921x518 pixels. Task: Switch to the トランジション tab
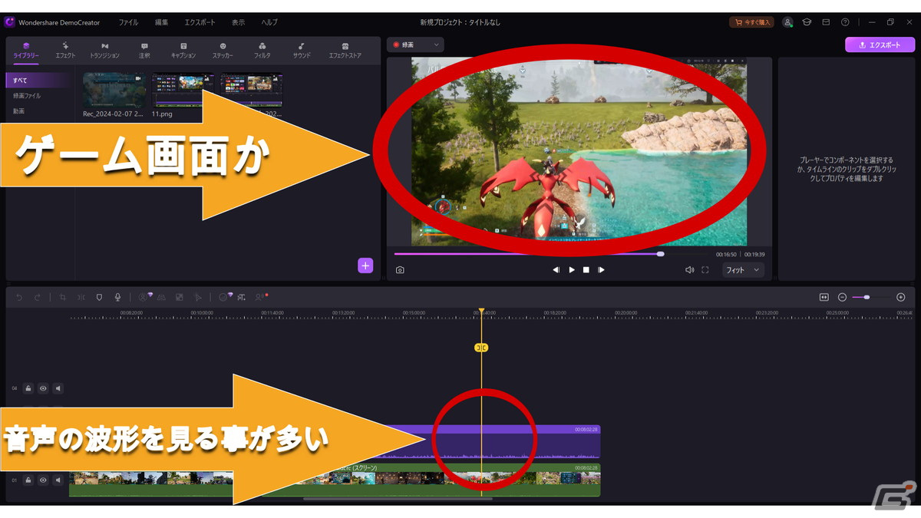point(104,51)
